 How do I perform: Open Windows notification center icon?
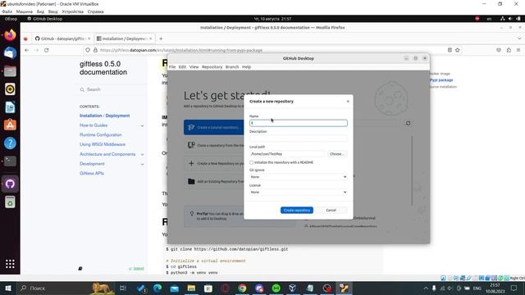[514, 288]
